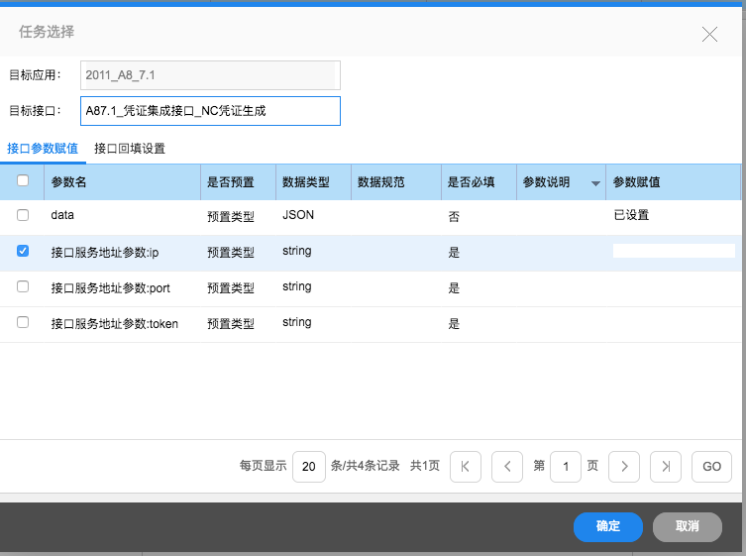This screenshot has width=746, height=556.
Task: Open the rows-per-page box showing 20
Action: point(308,466)
